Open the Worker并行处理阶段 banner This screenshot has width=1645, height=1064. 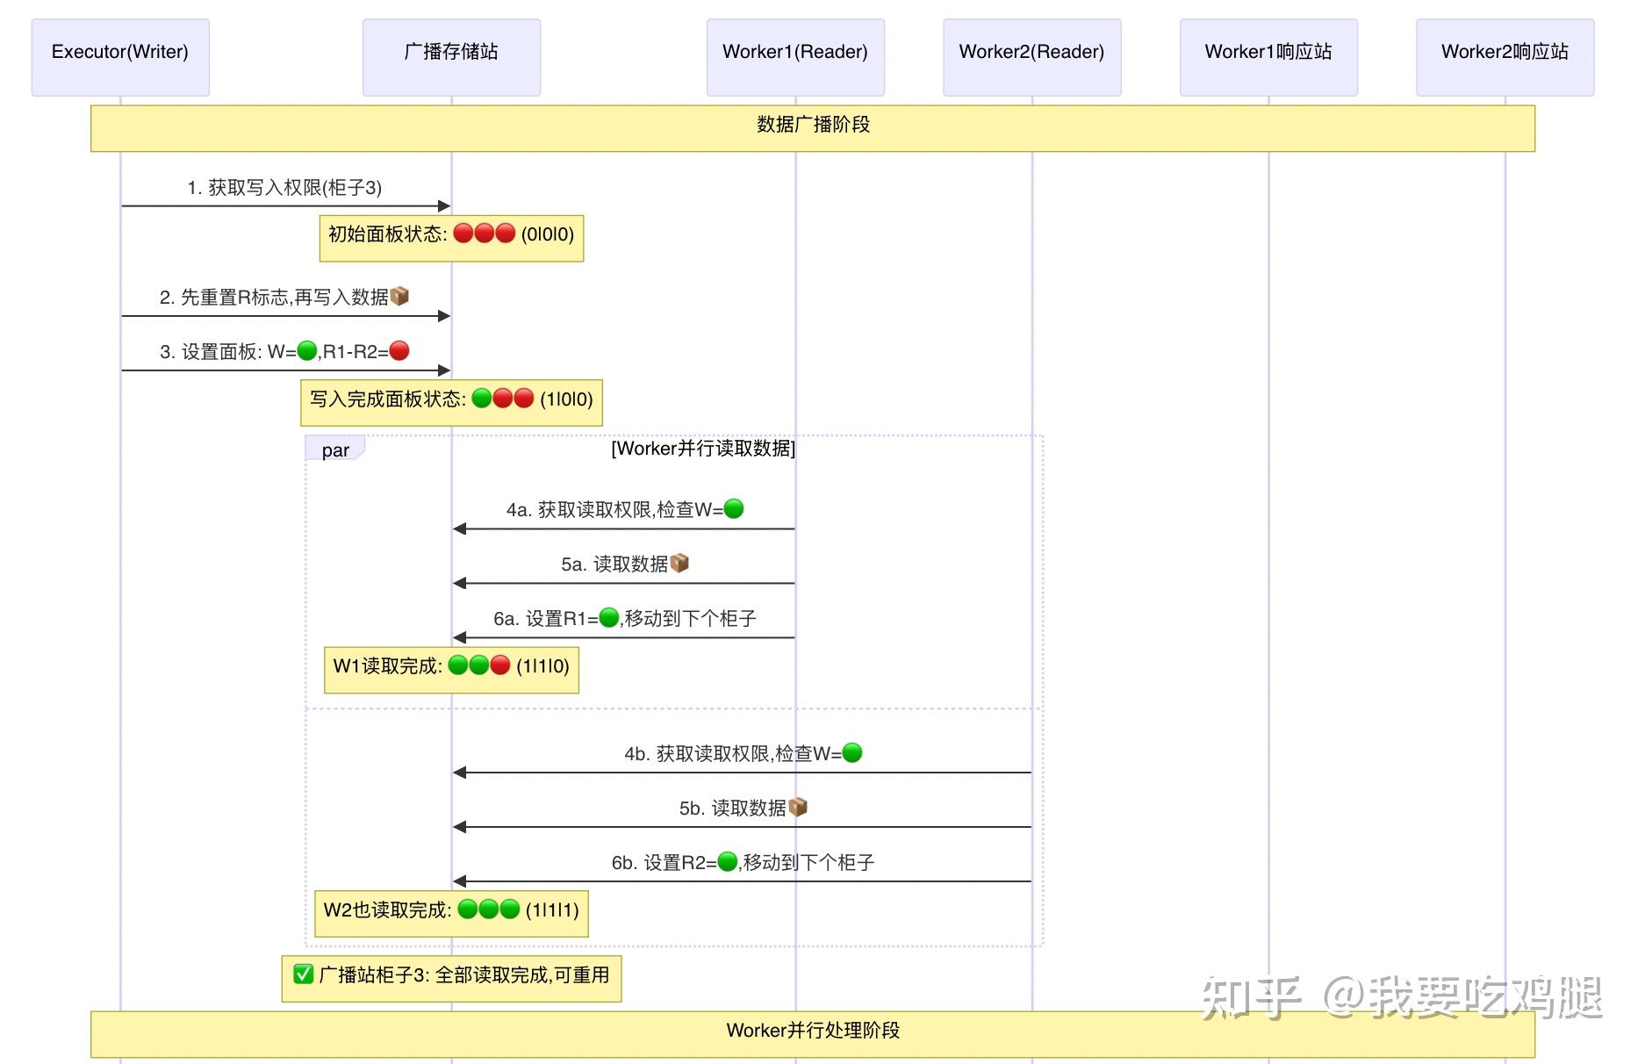816,1032
